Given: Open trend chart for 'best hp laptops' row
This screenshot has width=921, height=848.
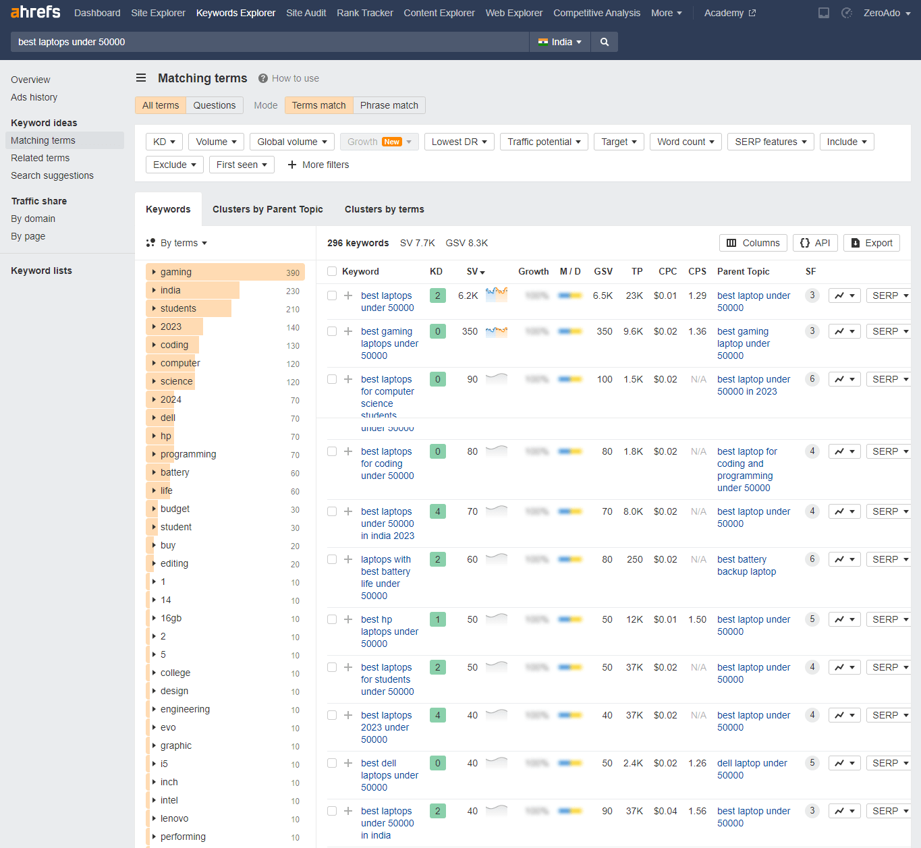Looking at the screenshot, I should tap(845, 619).
